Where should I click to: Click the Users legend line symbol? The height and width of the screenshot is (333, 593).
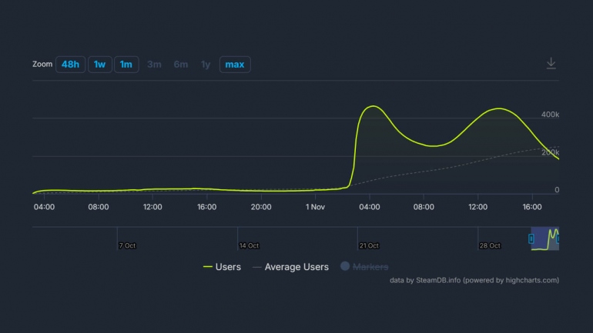click(207, 267)
